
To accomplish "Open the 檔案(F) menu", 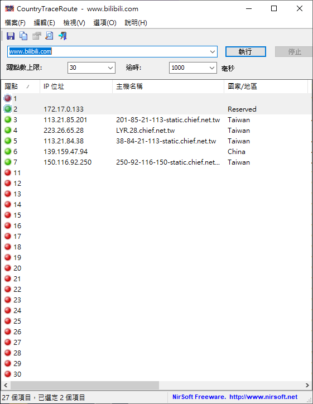I will pyautogui.click(x=15, y=23).
